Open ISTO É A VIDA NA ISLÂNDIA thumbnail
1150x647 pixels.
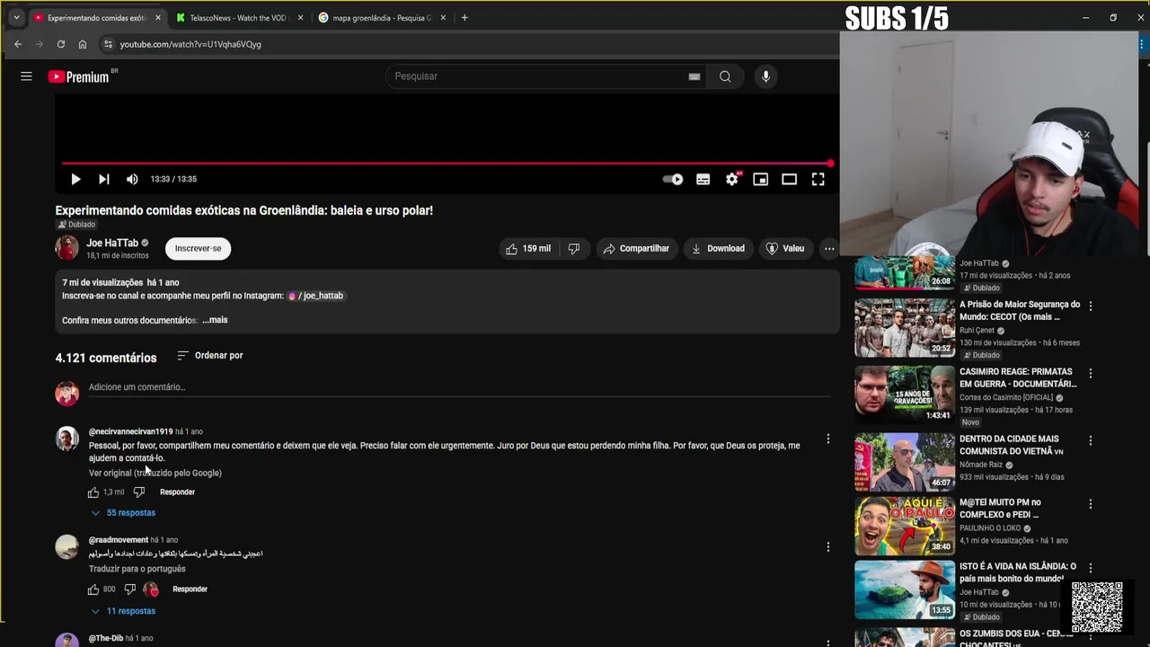click(905, 589)
